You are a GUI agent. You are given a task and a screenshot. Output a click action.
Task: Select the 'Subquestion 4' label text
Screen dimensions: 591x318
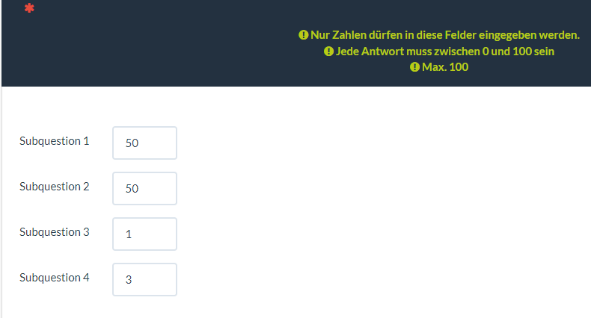[54, 277]
